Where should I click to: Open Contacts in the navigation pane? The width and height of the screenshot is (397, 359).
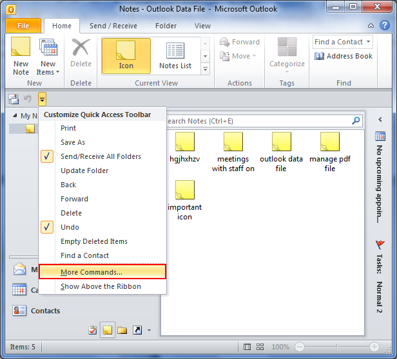point(36,311)
